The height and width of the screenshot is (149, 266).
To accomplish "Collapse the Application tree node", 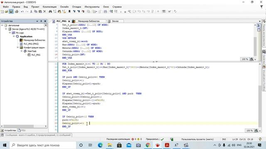I will [14, 36].
